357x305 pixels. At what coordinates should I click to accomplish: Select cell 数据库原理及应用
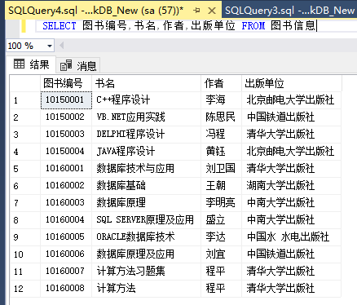147,254
